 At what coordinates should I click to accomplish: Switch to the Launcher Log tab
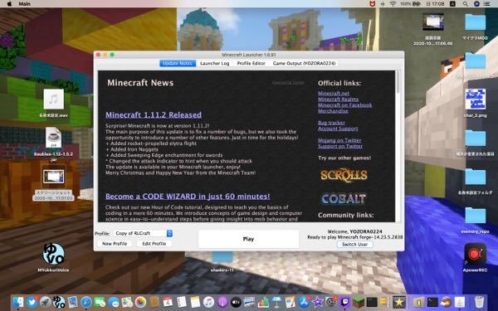214,63
